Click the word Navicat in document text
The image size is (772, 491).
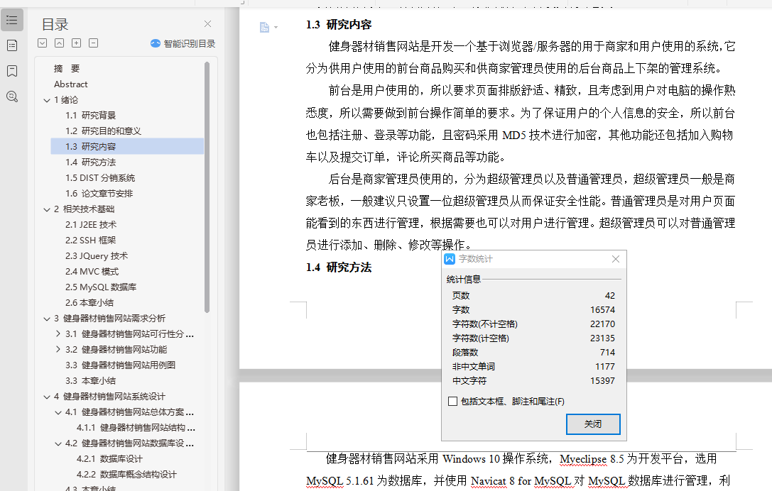[489, 481]
